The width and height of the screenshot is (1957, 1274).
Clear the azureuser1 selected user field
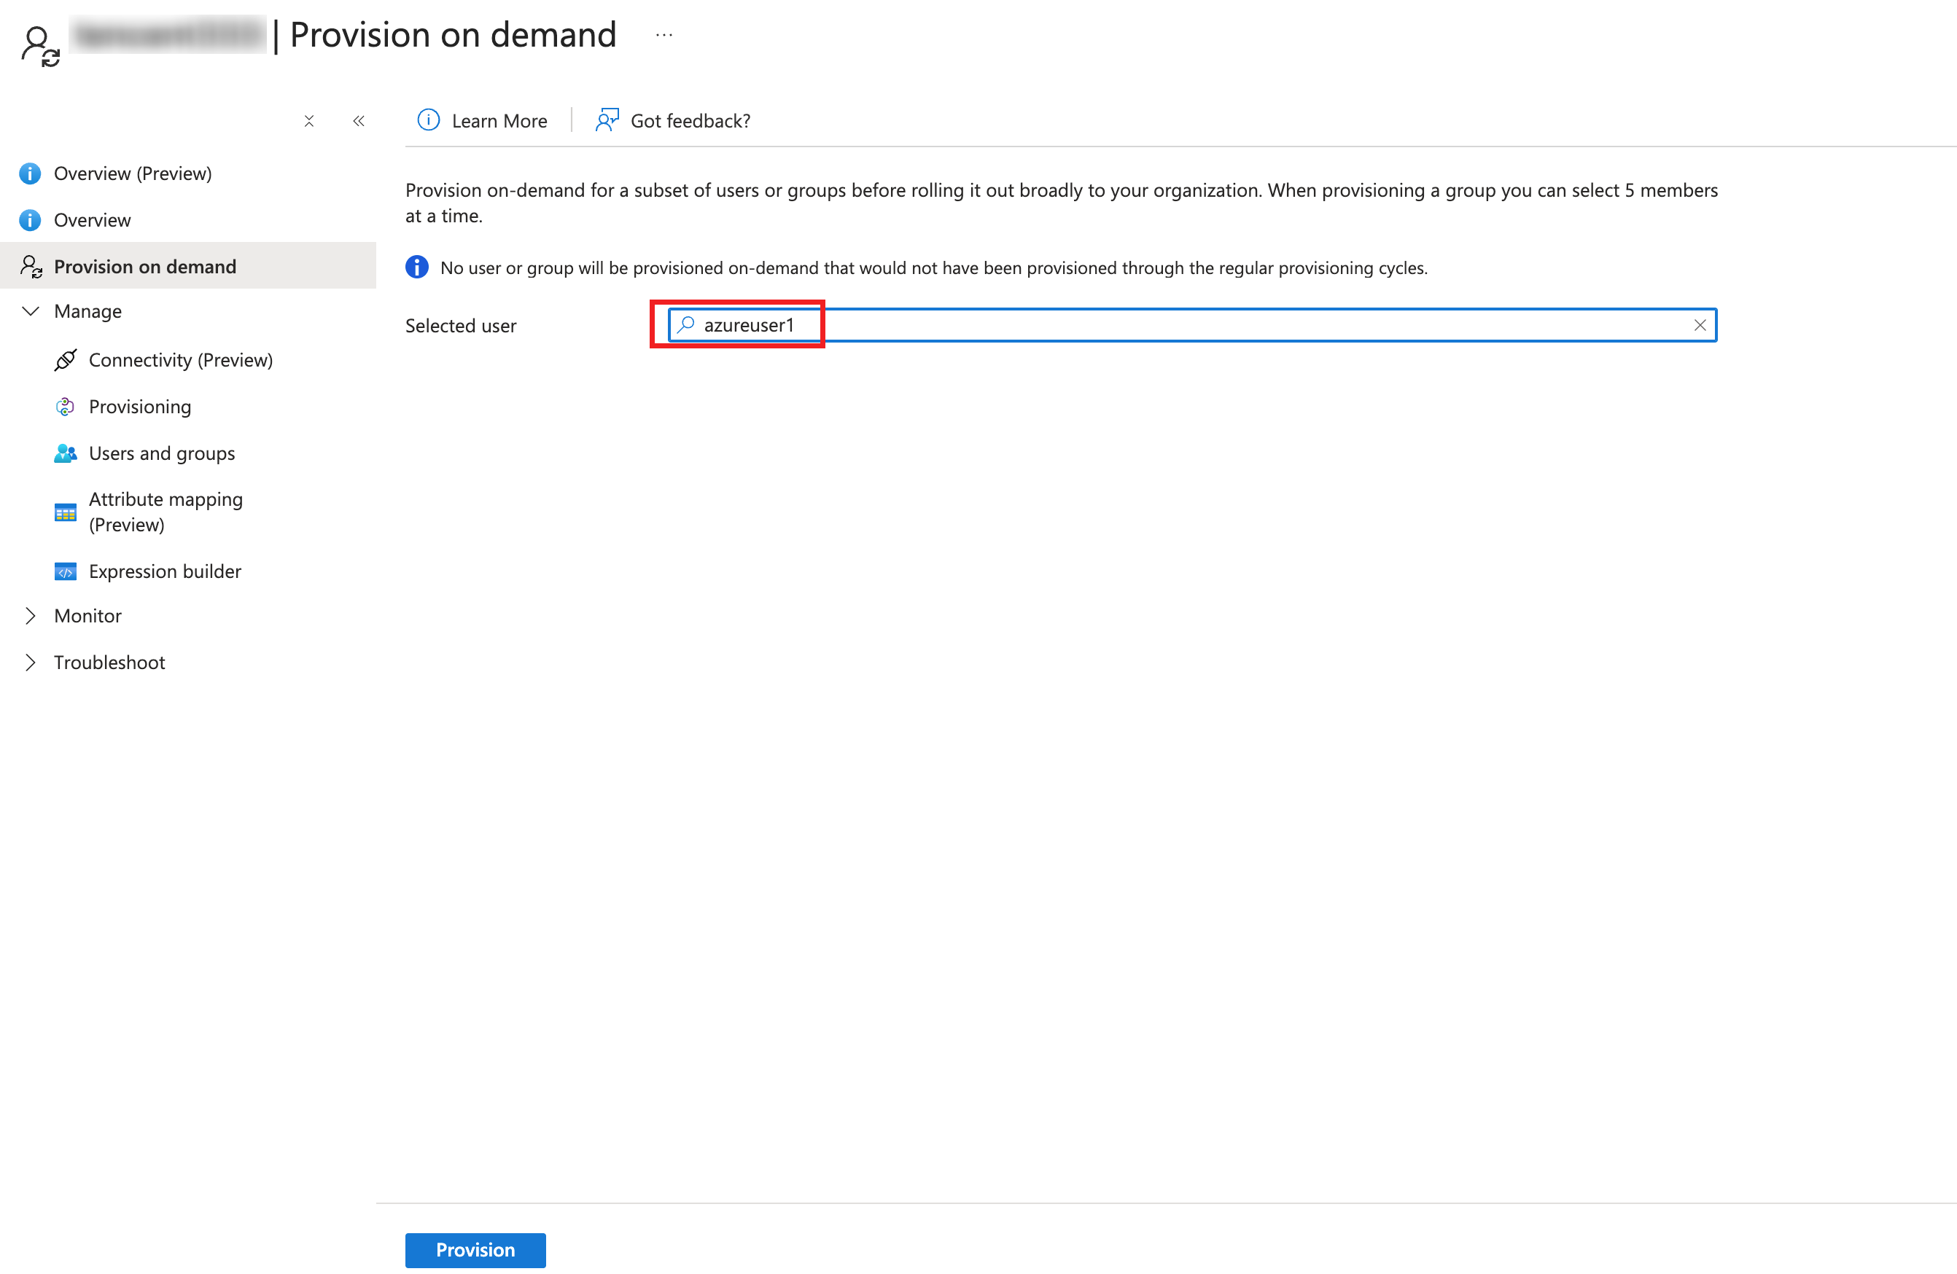tap(1700, 326)
